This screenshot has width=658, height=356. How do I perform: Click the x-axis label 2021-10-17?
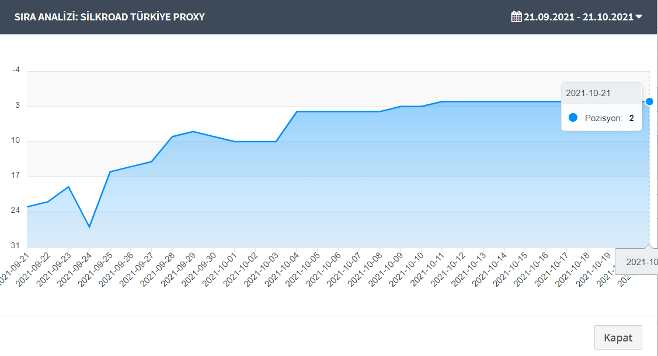(551, 269)
